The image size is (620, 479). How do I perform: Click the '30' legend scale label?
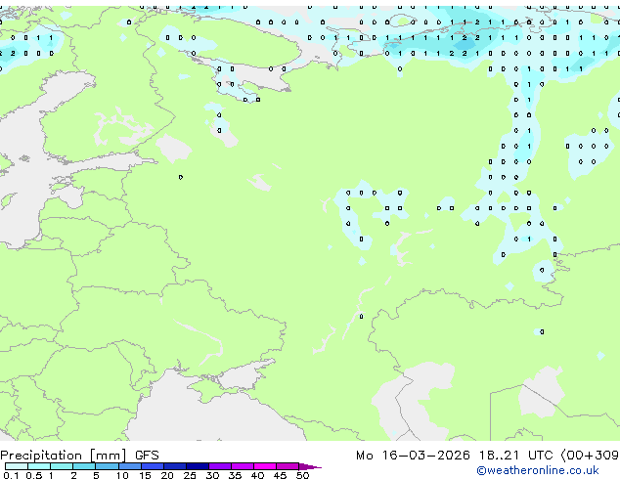tap(212, 475)
